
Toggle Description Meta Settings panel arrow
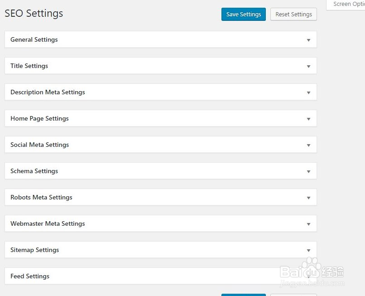(308, 93)
